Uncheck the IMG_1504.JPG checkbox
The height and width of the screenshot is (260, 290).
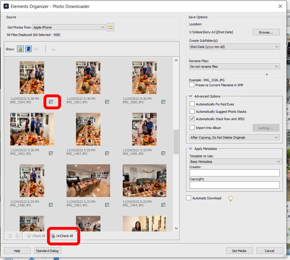(51, 102)
